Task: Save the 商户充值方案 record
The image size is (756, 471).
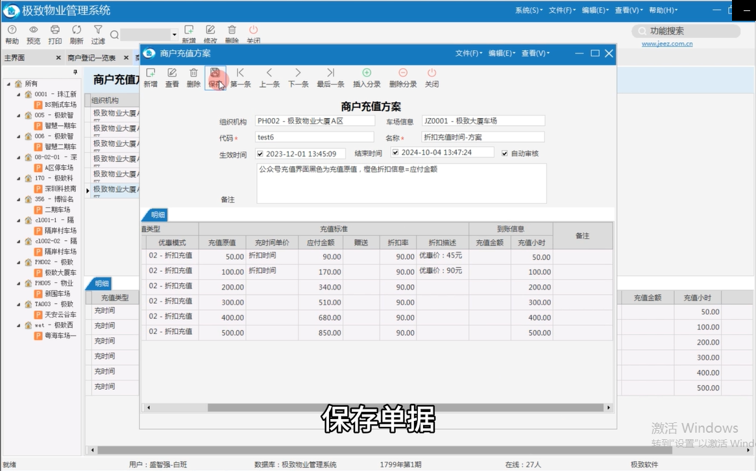Action: (x=215, y=78)
